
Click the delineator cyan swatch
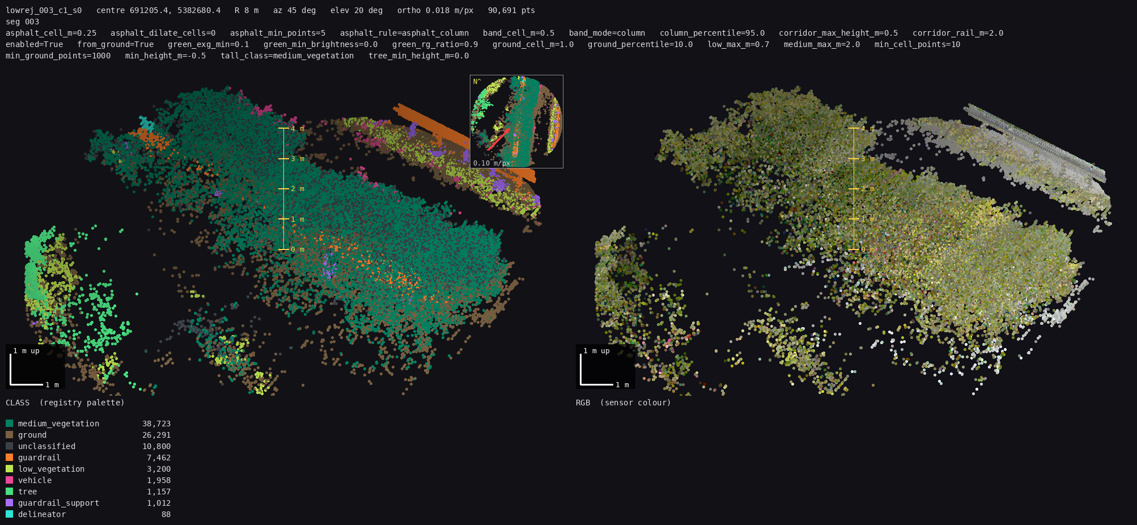tap(9, 514)
